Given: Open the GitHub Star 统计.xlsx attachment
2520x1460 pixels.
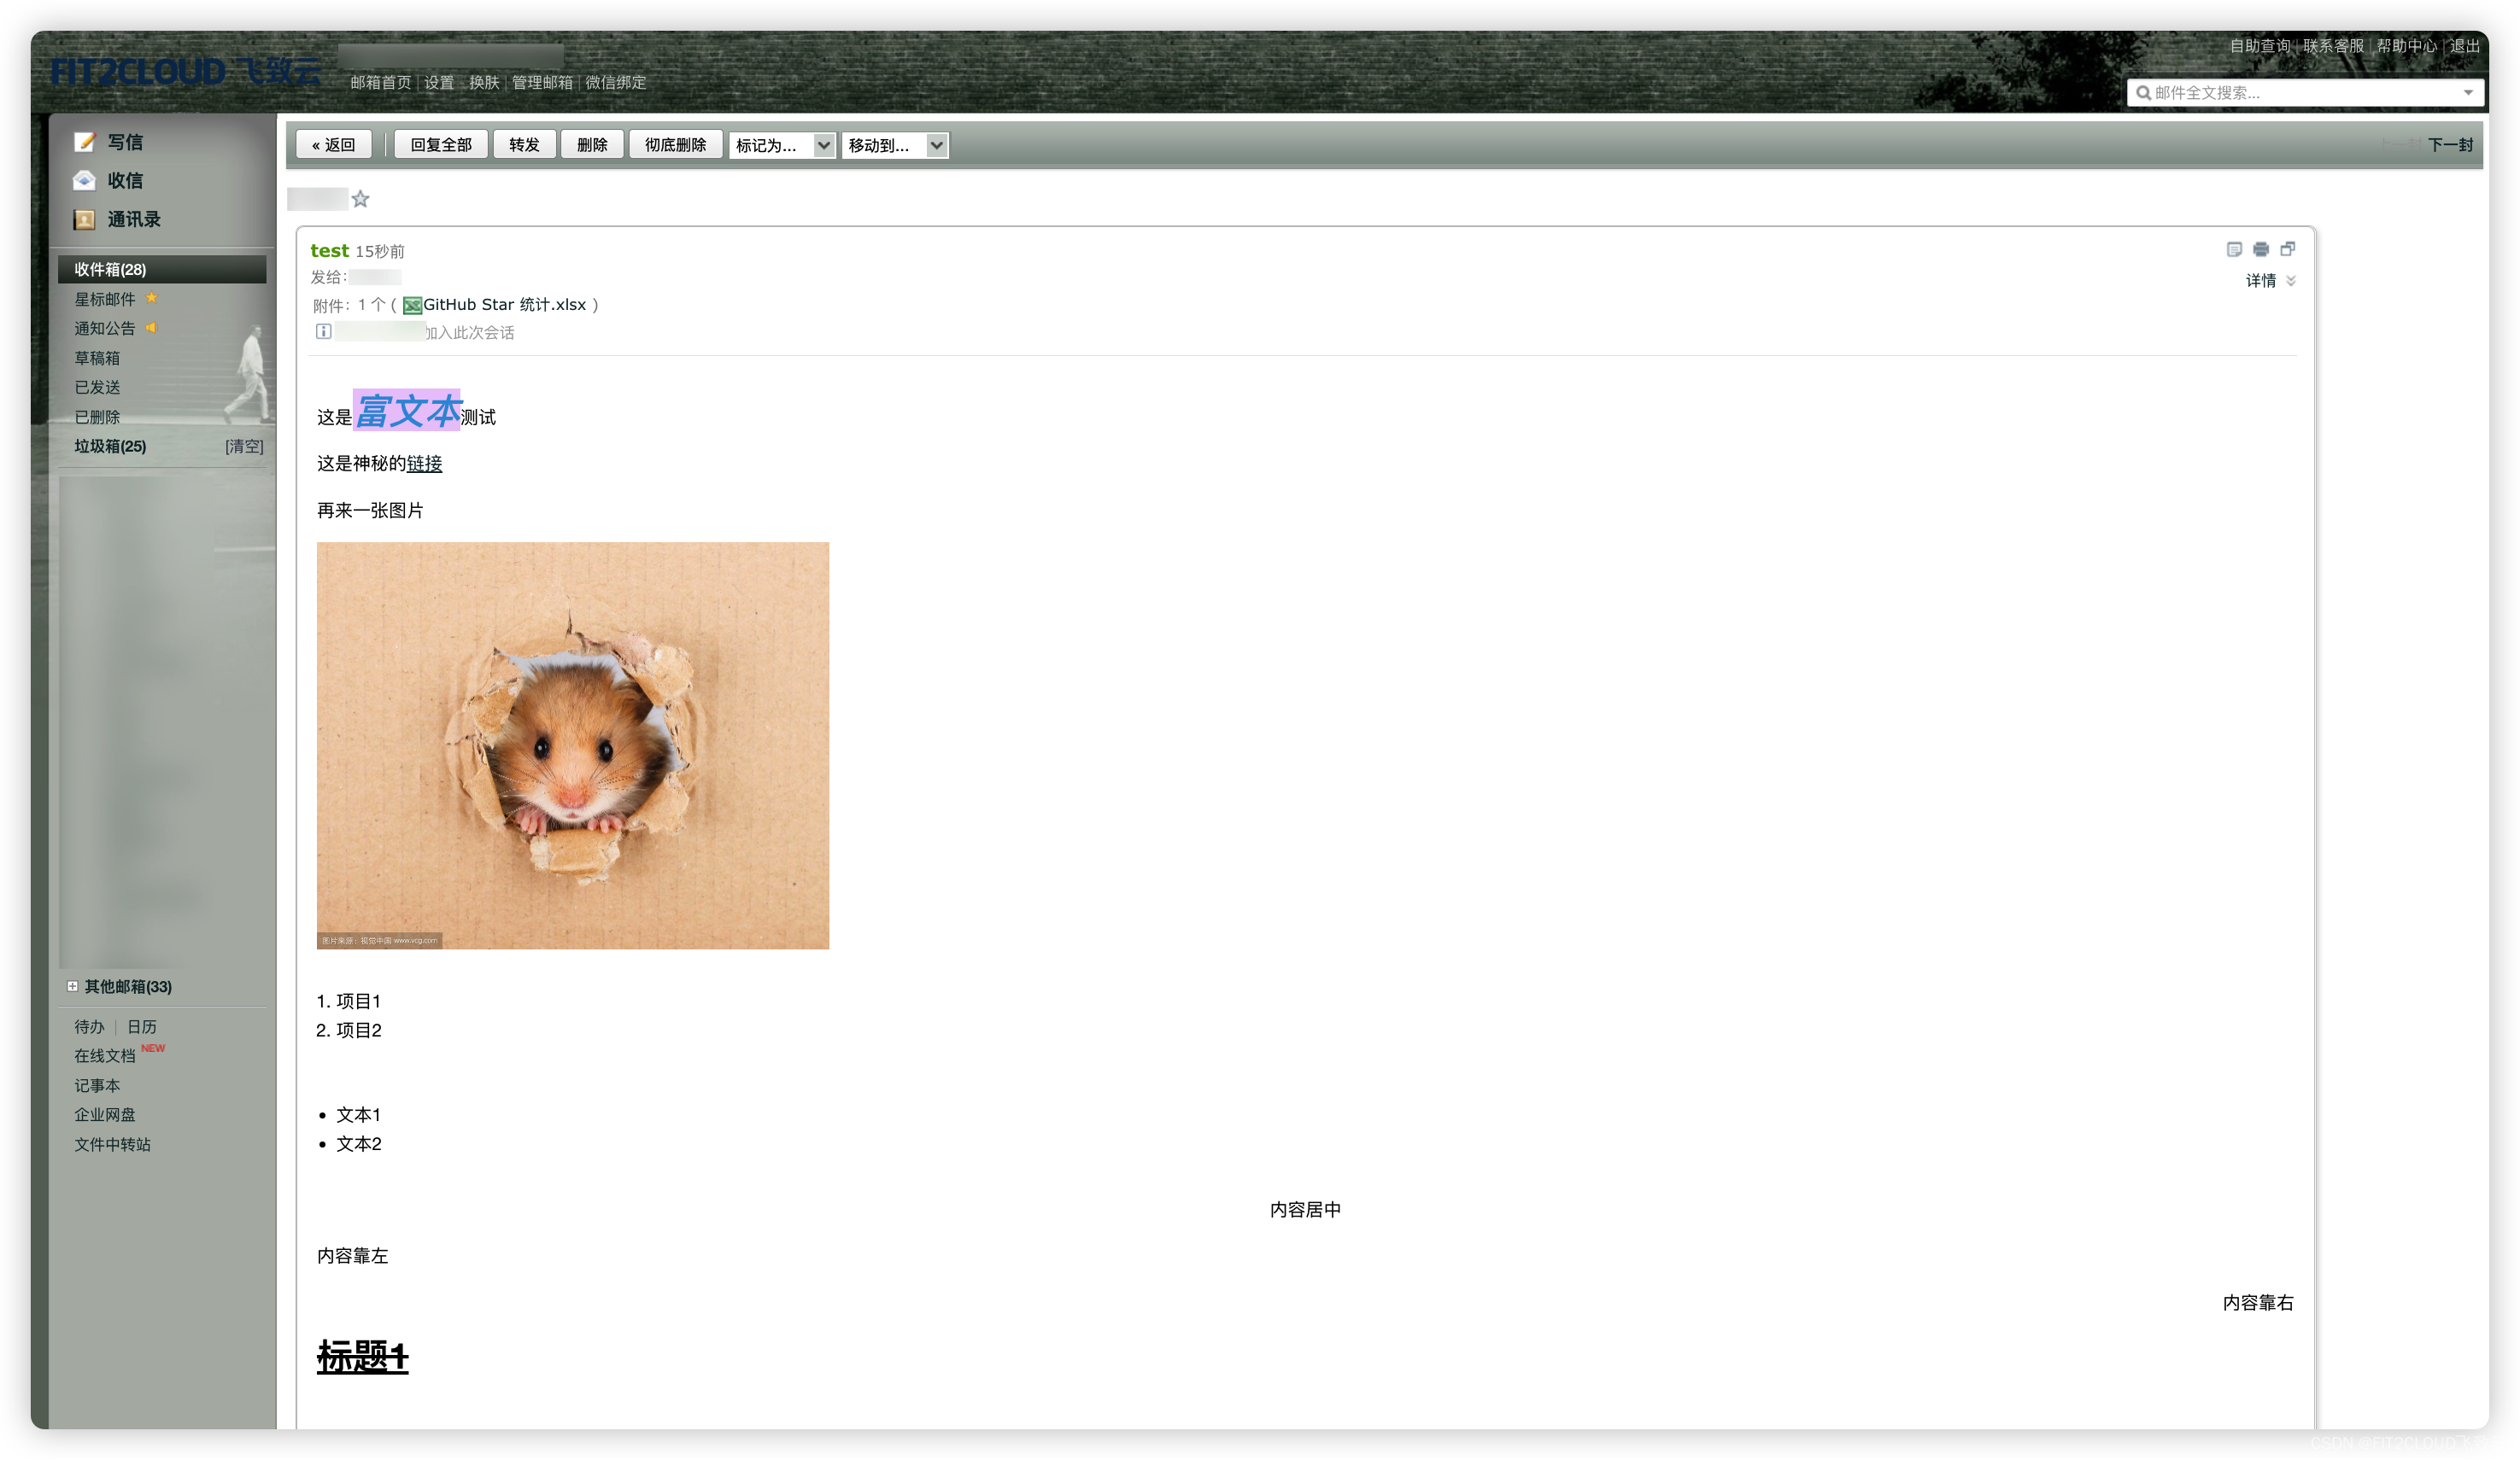Looking at the screenshot, I should point(504,305).
